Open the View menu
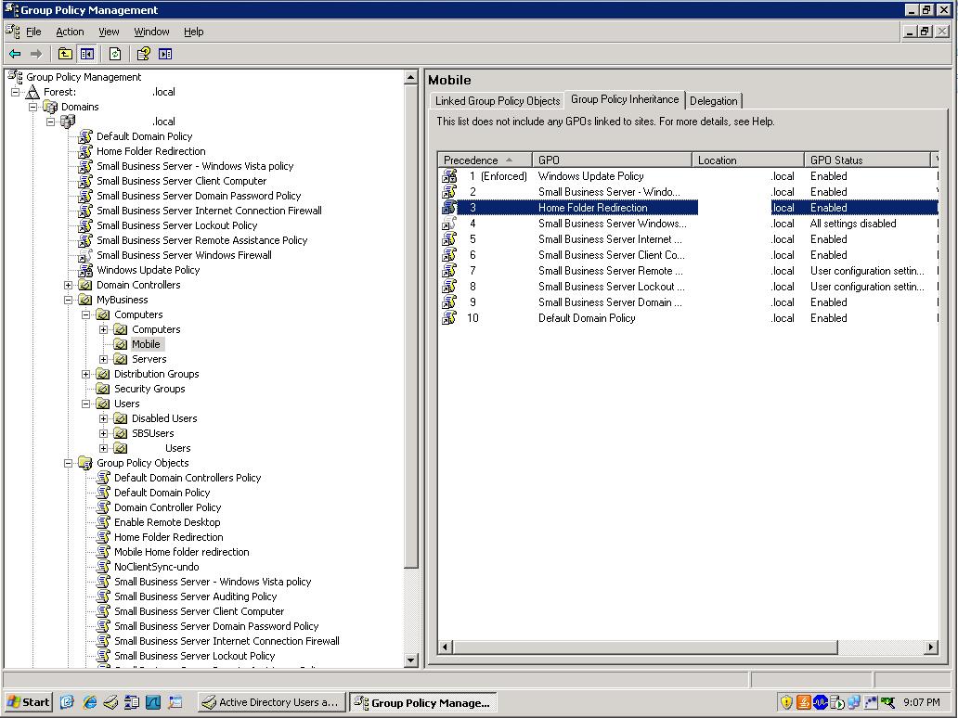Screen dimensions: 958x718 pyautogui.click(x=109, y=32)
